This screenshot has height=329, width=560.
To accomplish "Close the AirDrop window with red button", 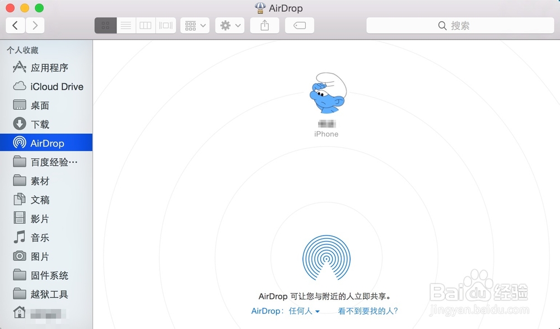I will click(10, 8).
